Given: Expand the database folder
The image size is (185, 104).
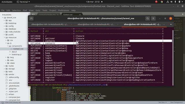Looking at the screenshot, I should click(4, 29).
